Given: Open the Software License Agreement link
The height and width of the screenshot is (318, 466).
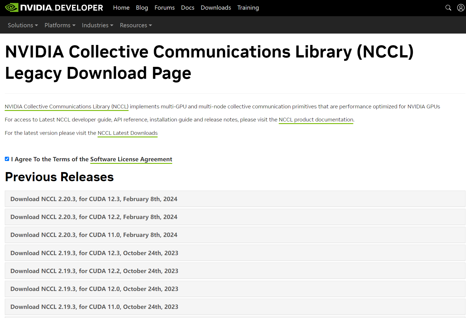Looking at the screenshot, I should coord(131,159).
